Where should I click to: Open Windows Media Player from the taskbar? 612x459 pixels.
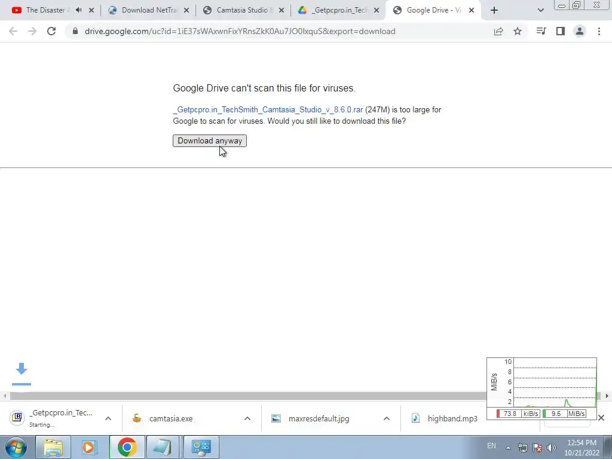(90, 447)
